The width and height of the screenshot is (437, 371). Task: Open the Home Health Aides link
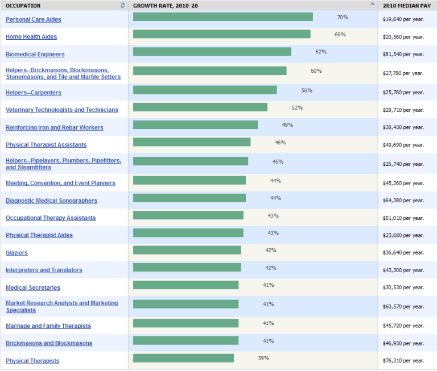[x=31, y=37]
